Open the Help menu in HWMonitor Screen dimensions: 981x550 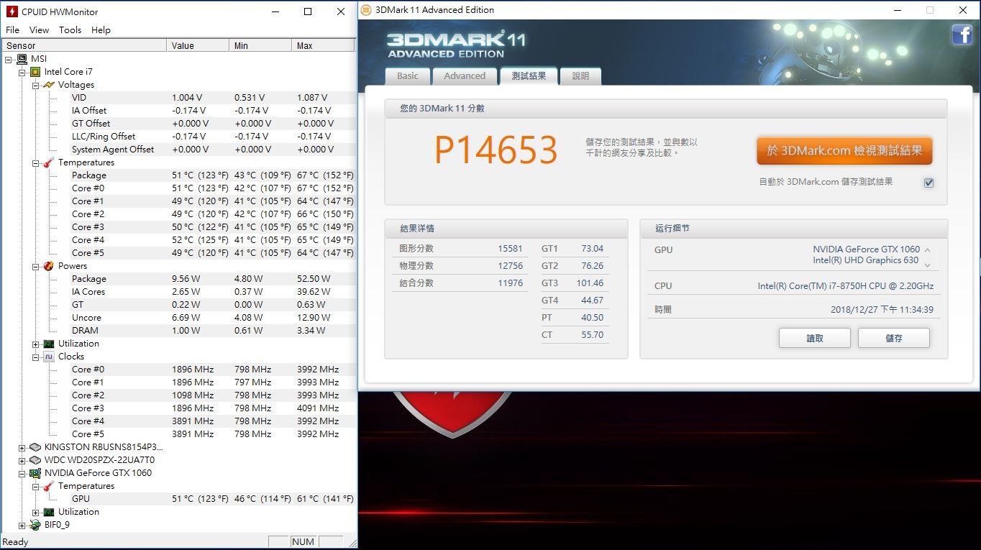tap(101, 30)
